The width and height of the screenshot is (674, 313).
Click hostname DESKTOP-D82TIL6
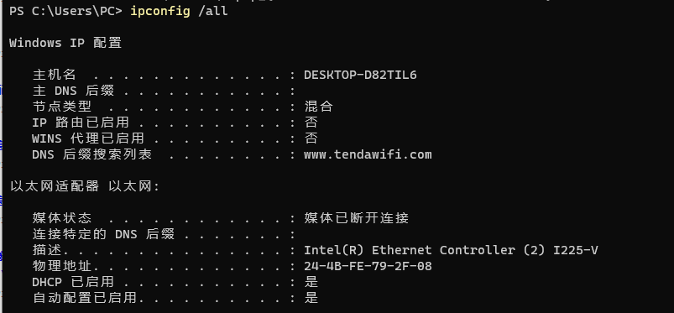pos(360,75)
